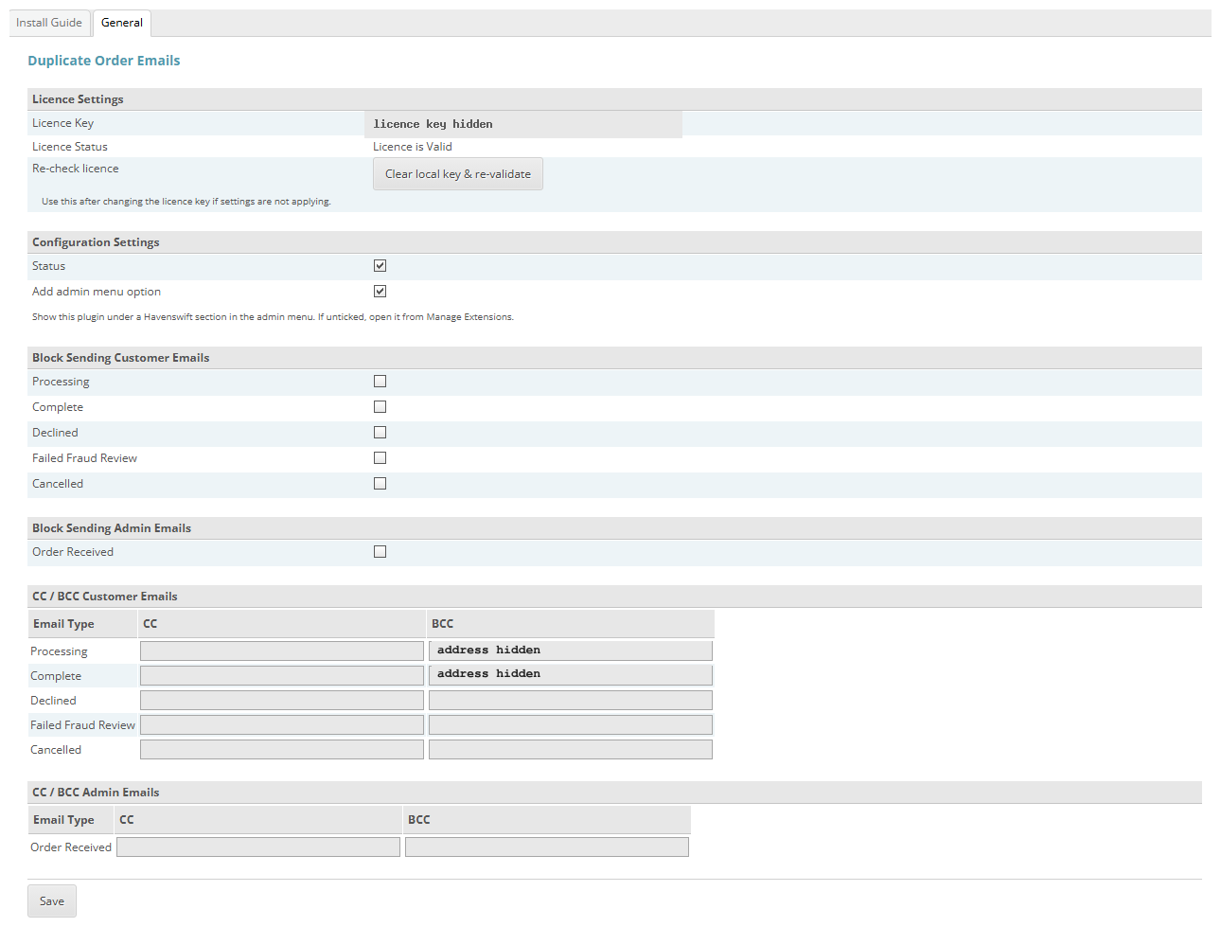The image size is (1221, 927).
Task: Enable blocking Processing customer emails
Action: pyautogui.click(x=380, y=382)
